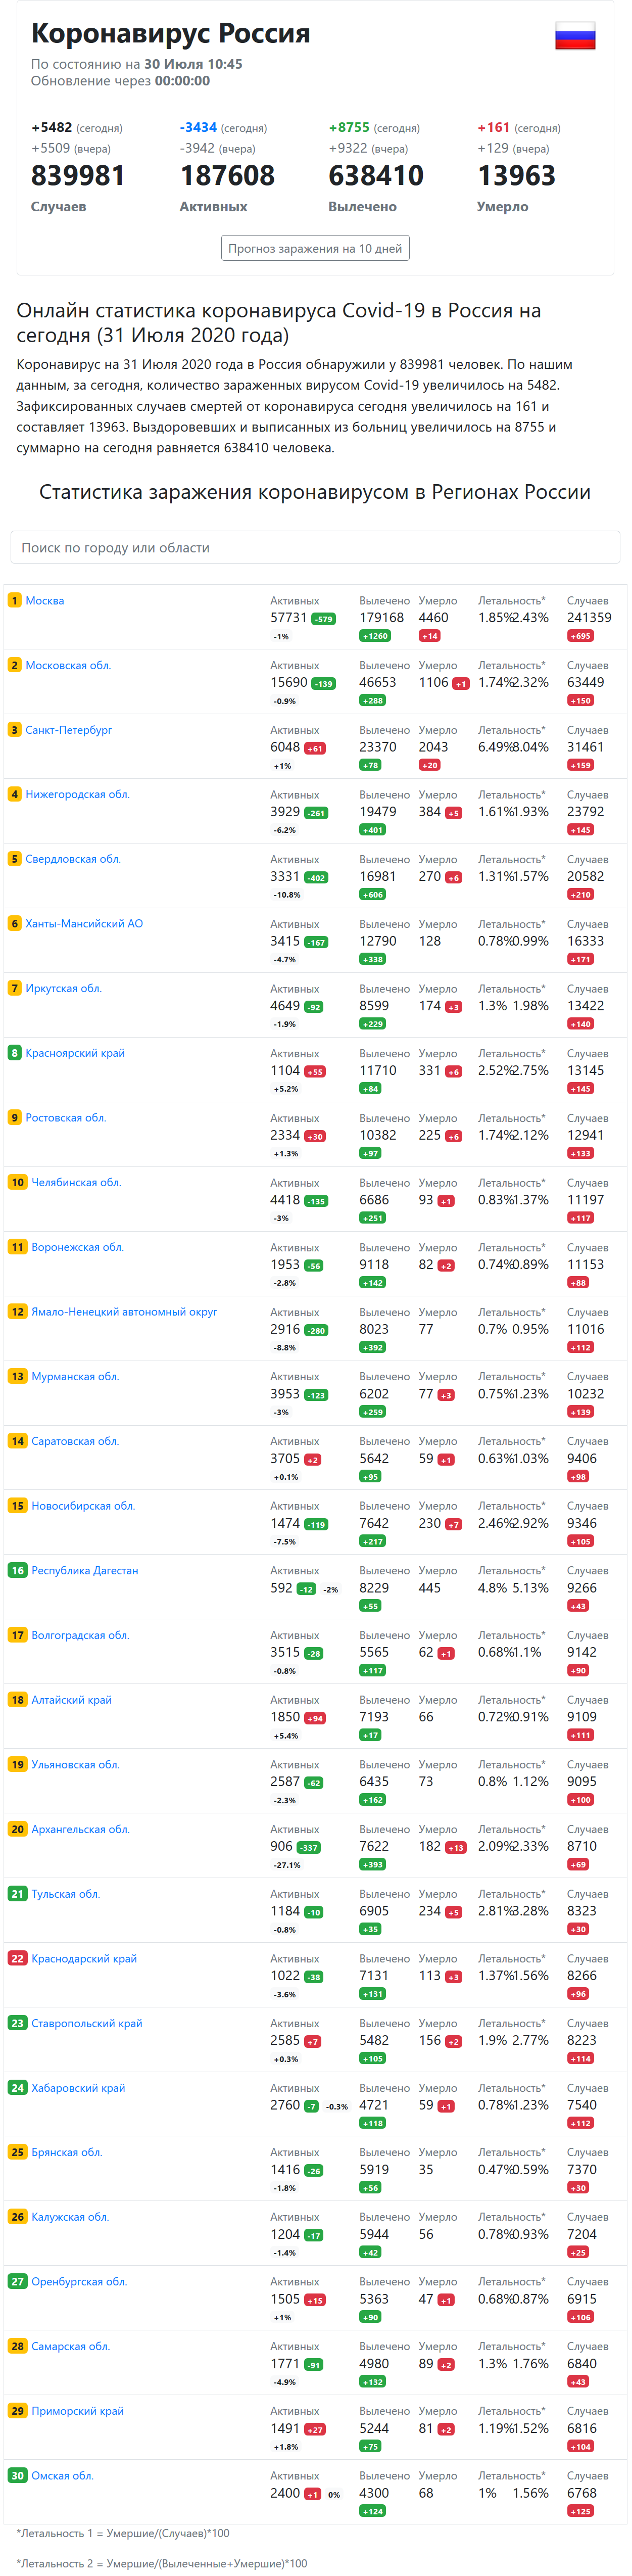Screen dimensions: 632x2576
Task: Open the Ульяновская обл. link
Action: [x=76, y=1764]
